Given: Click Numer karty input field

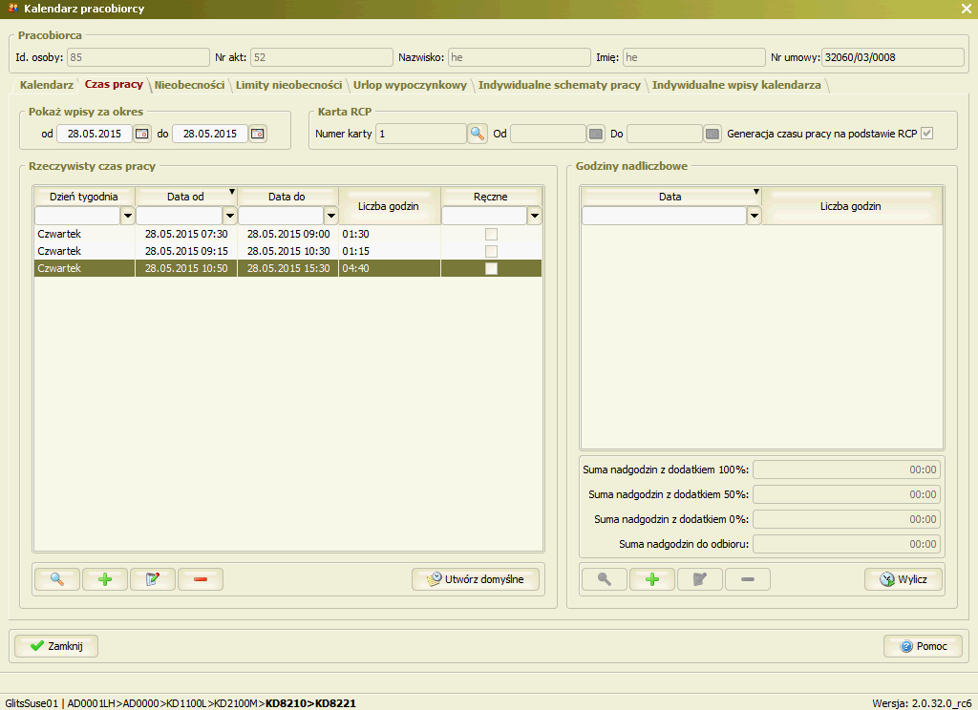Looking at the screenshot, I should 421,134.
